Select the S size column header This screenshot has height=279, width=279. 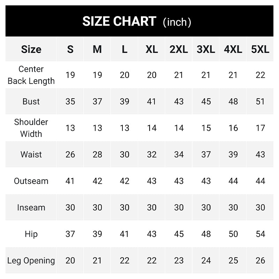click(x=70, y=50)
